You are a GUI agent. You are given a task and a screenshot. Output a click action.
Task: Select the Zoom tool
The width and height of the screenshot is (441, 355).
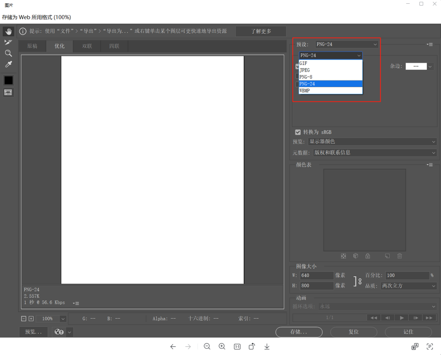click(9, 53)
